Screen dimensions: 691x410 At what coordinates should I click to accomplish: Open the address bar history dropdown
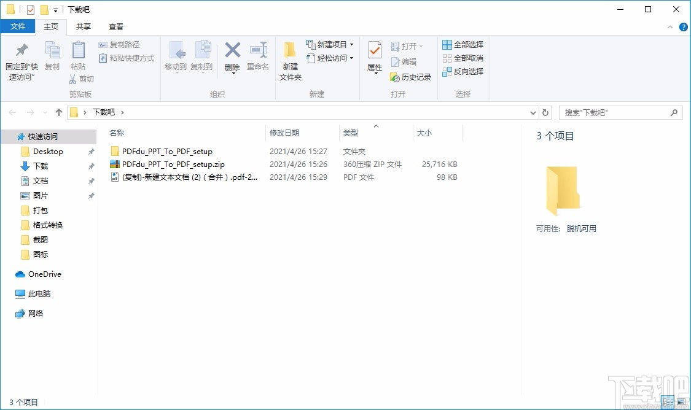click(x=533, y=112)
